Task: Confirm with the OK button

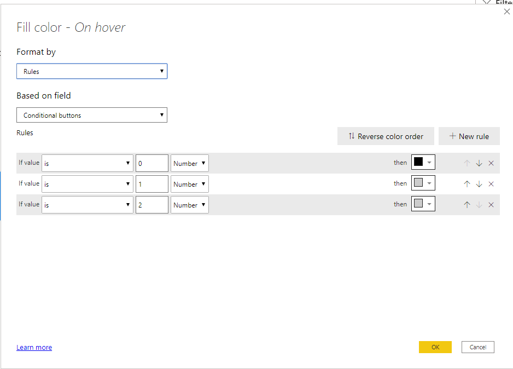Action: [435, 347]
